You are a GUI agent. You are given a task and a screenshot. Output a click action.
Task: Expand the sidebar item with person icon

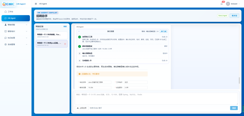[16, 25]
